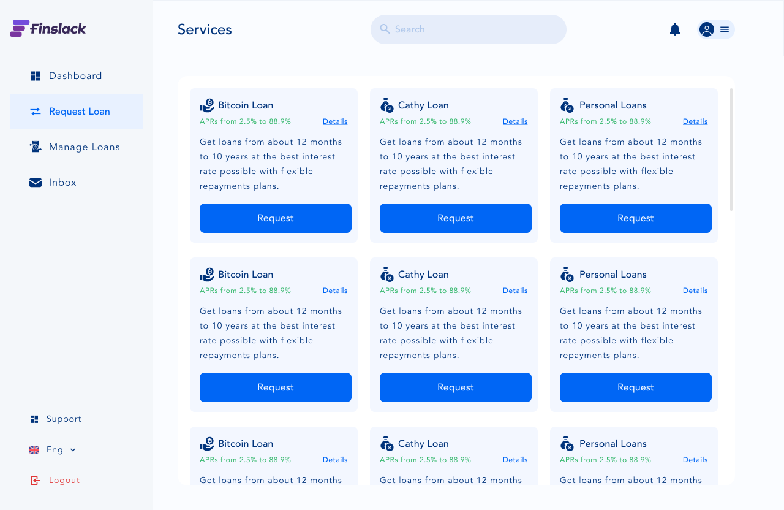Click the Support icon in sidebar
The height and width of the screenshot is (510, 784).
pos(34,419)
